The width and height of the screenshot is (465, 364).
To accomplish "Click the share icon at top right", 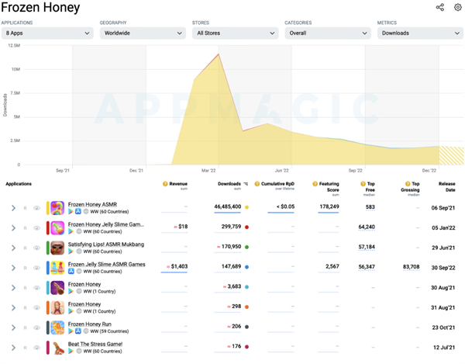I will pyautogui.click(x=439, y=8).
